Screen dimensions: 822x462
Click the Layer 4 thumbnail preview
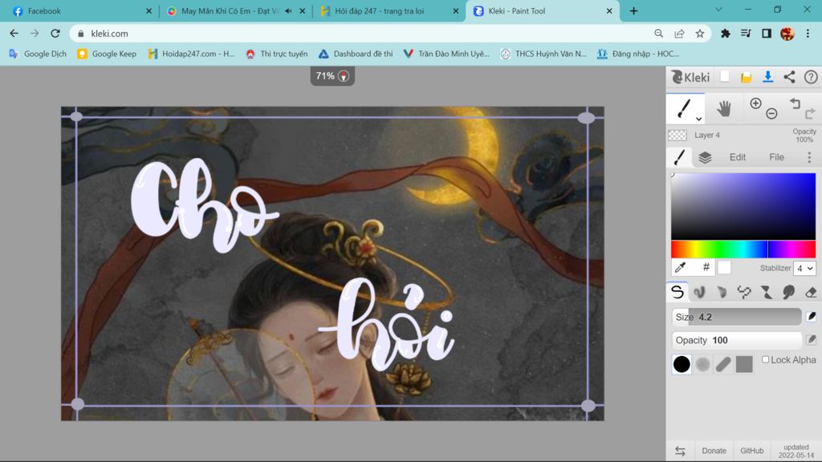point(678,135)
